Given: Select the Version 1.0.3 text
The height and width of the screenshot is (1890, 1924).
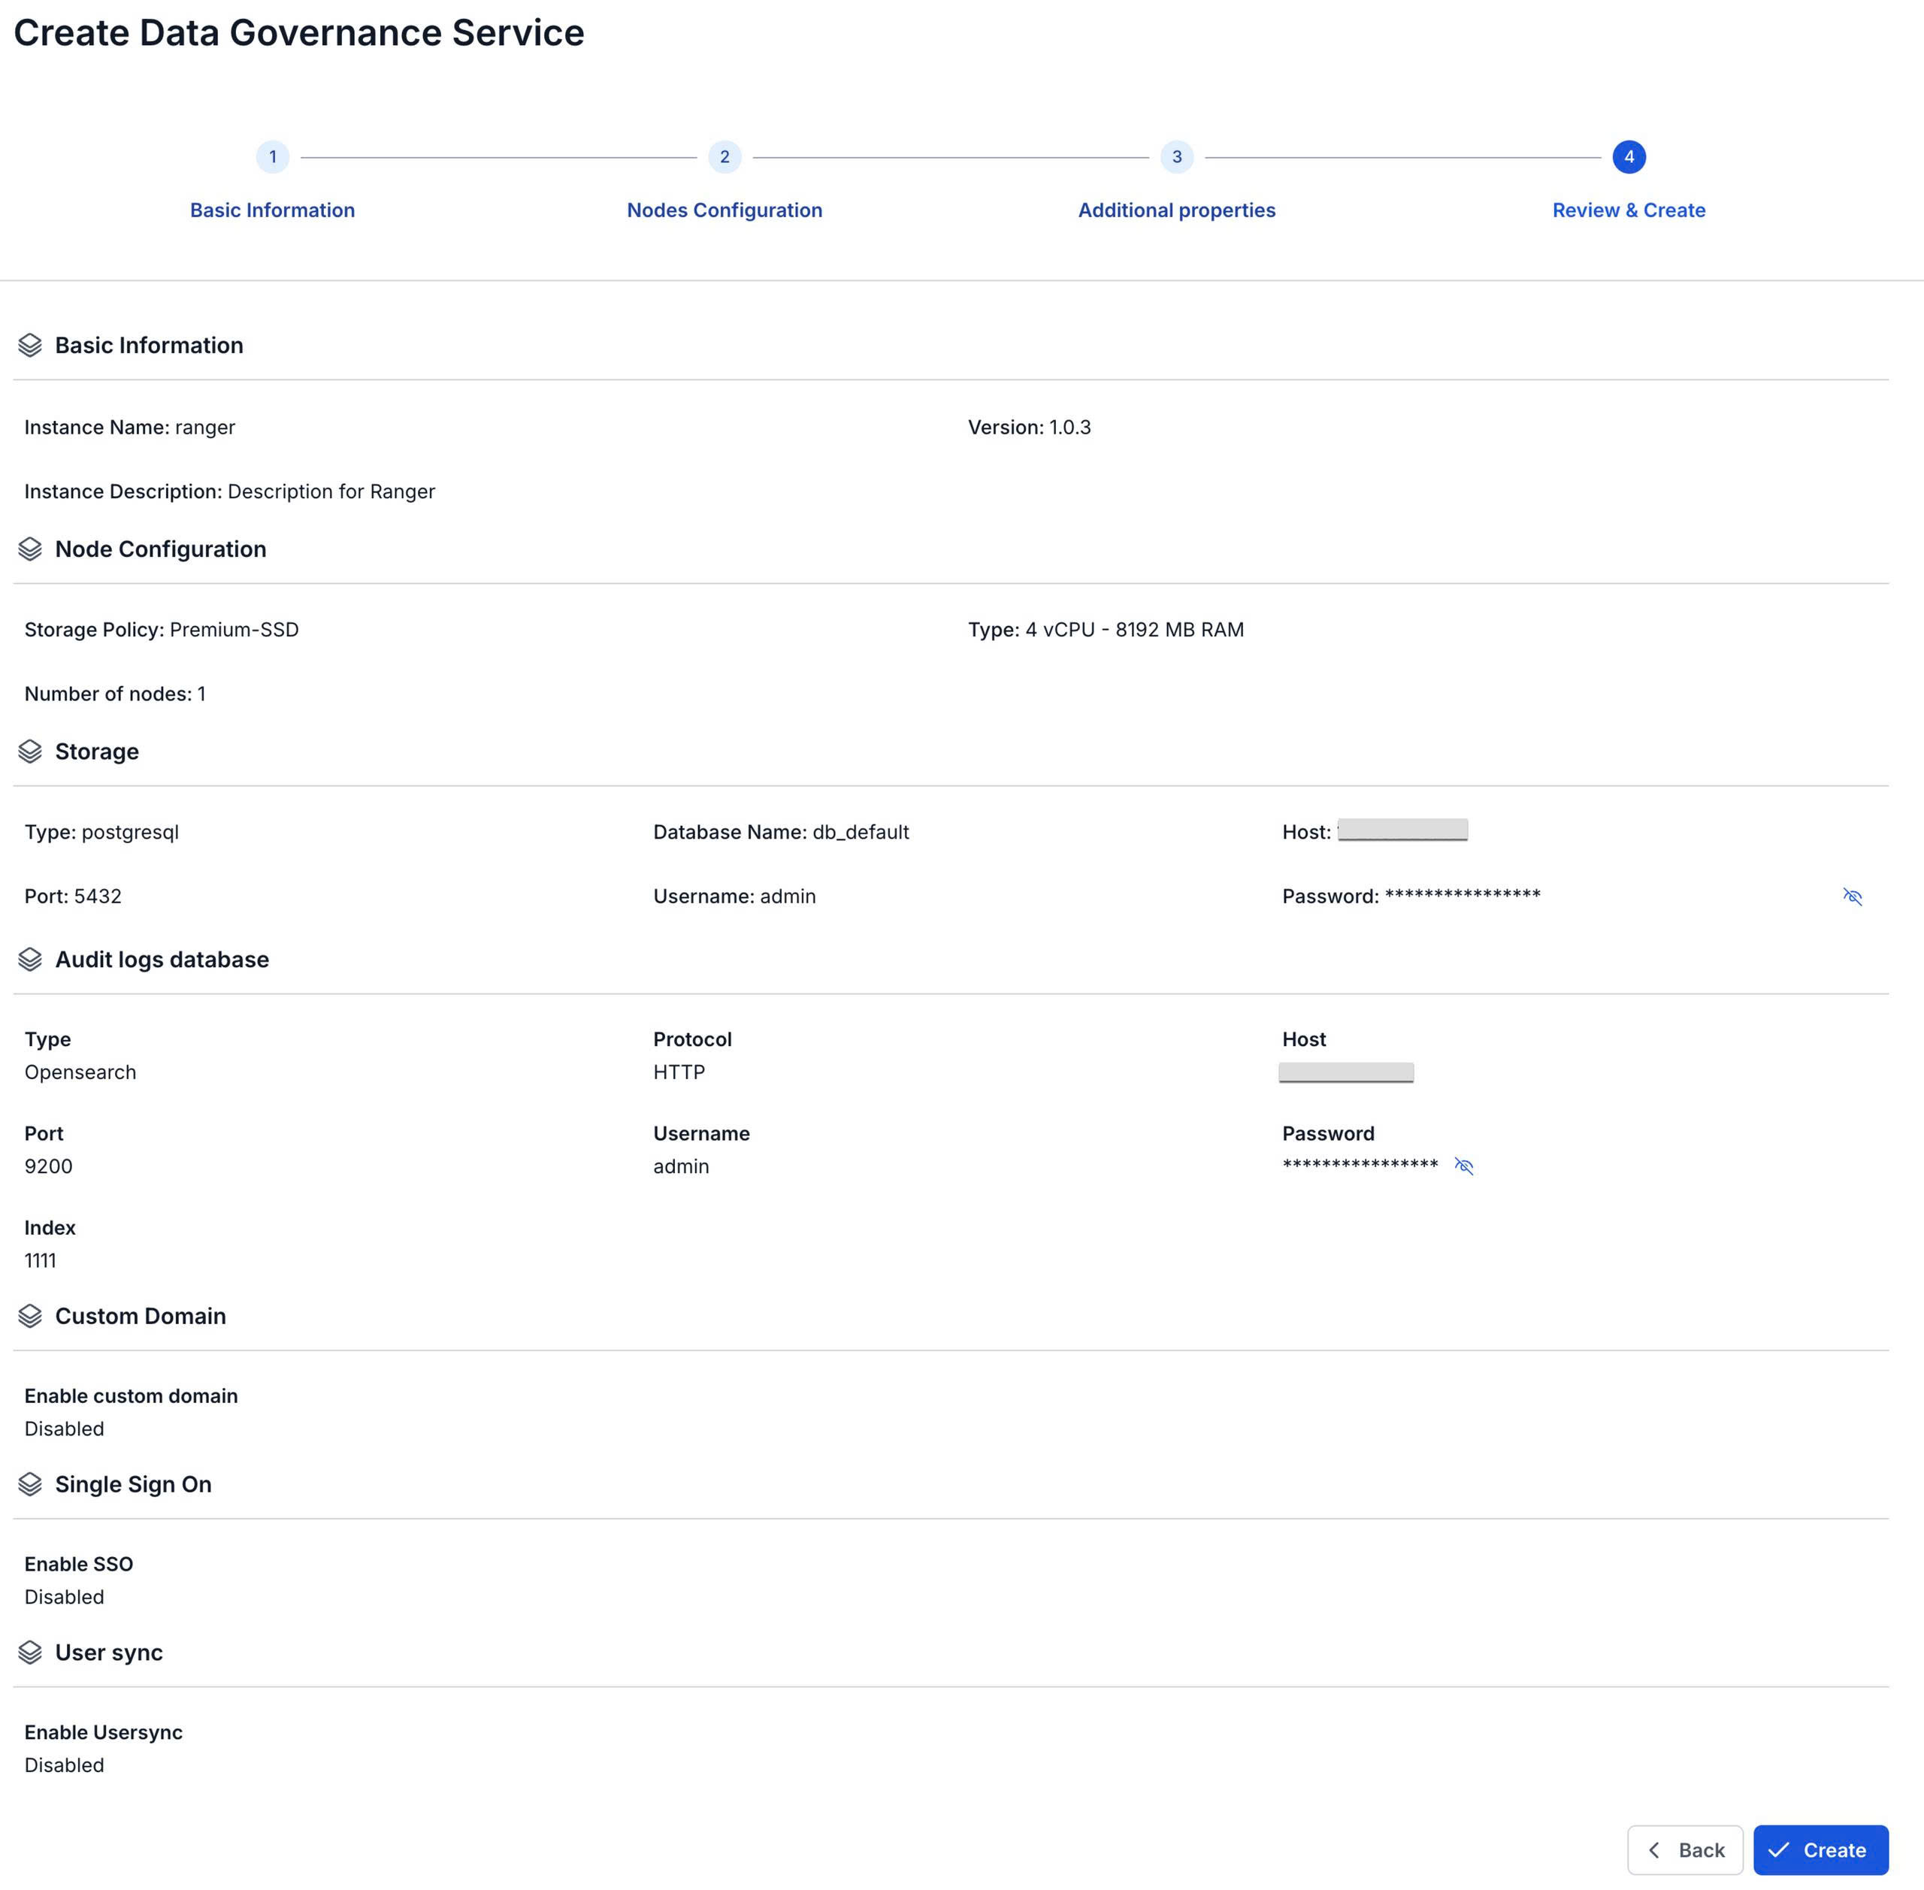Looking at the screenshot, I should pos(1030,428).
